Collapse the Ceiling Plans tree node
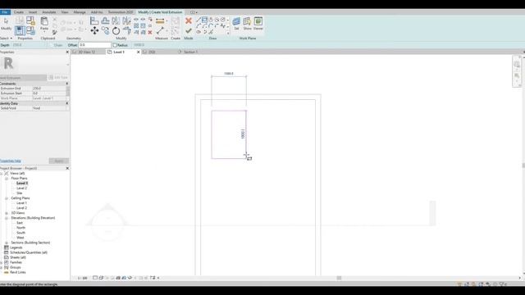Viewport: 525px width, 295px height. (x=7, y=198)
